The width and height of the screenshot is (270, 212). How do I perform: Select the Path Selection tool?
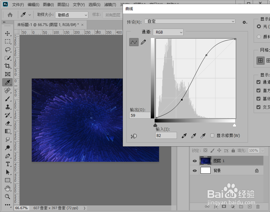coord(8,172)
